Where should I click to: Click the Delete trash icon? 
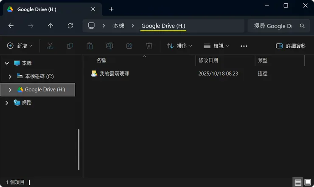[x=149, y=46]
